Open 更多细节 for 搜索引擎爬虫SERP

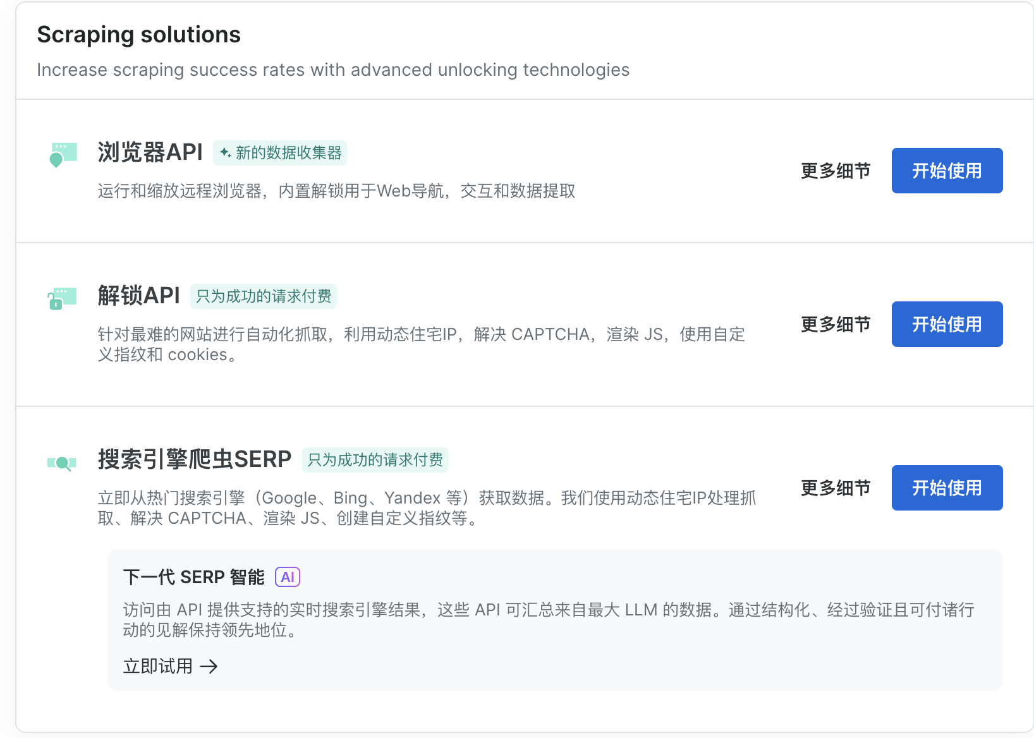tap(836, 488)
